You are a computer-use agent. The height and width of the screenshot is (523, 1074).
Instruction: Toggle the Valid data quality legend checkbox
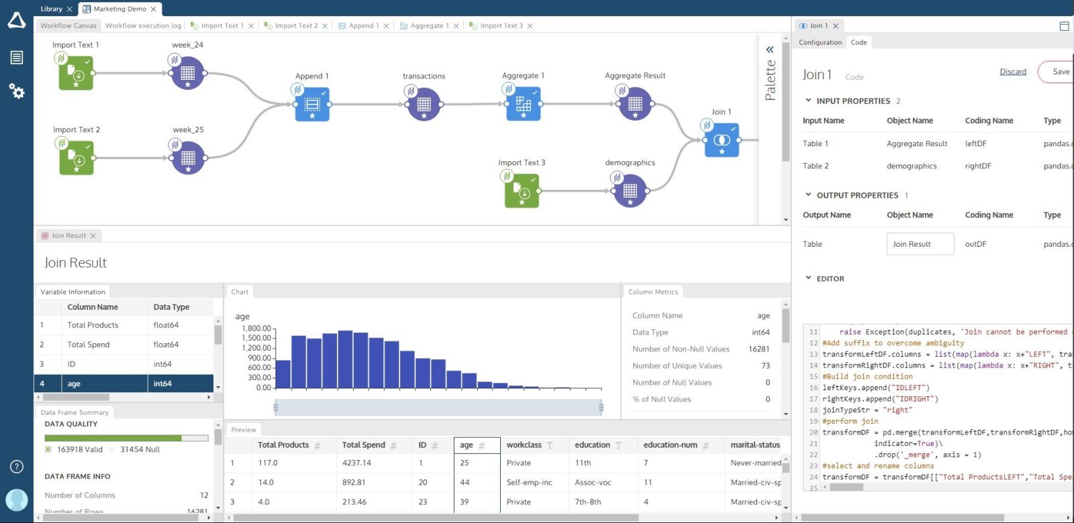(48, 449)
